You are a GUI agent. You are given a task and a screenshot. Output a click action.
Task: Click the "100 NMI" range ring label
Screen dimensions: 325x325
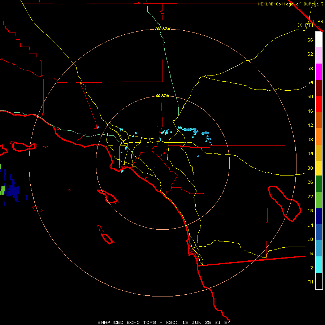(162, 29)
